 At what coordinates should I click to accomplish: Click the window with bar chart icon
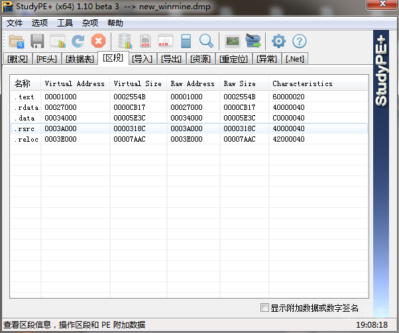click(x=58, y=41)
